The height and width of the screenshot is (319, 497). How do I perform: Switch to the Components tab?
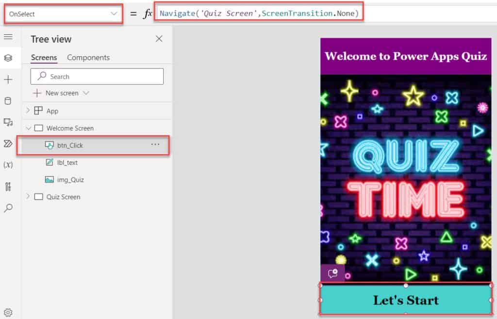pos(88,58)
